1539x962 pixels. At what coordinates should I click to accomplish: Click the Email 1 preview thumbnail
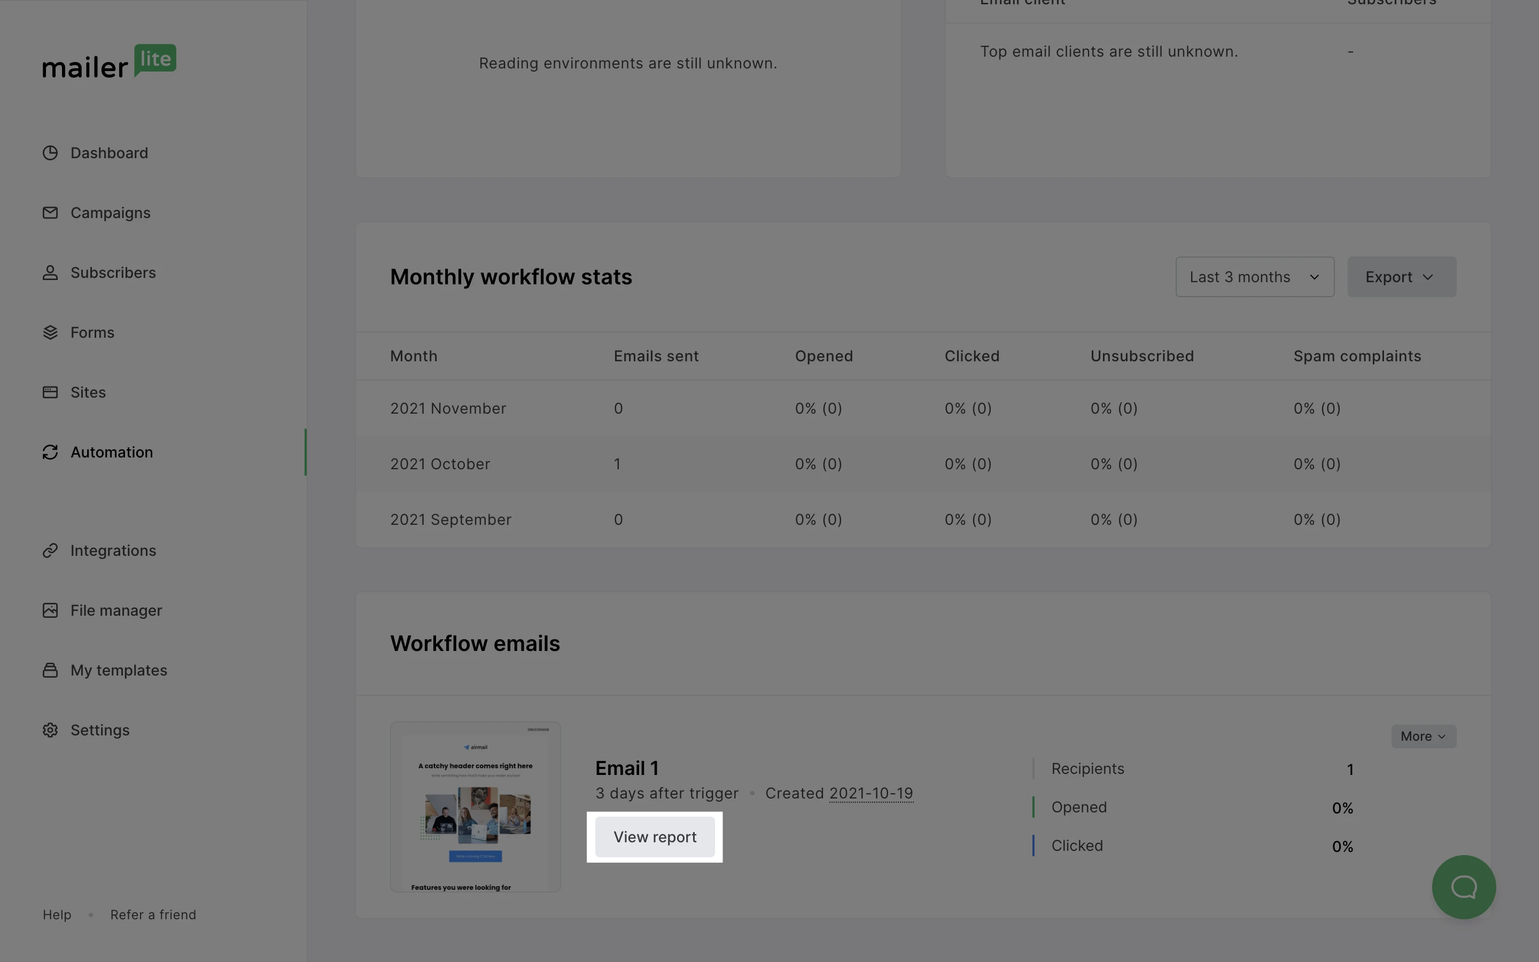click(475, 807)
